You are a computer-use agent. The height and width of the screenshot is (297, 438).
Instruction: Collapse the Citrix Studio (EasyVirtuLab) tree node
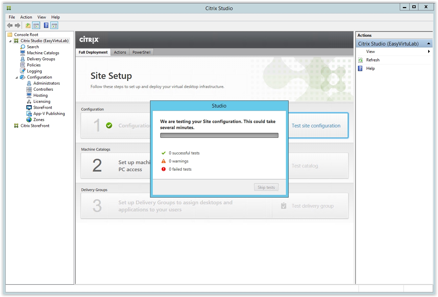[10, 41]
